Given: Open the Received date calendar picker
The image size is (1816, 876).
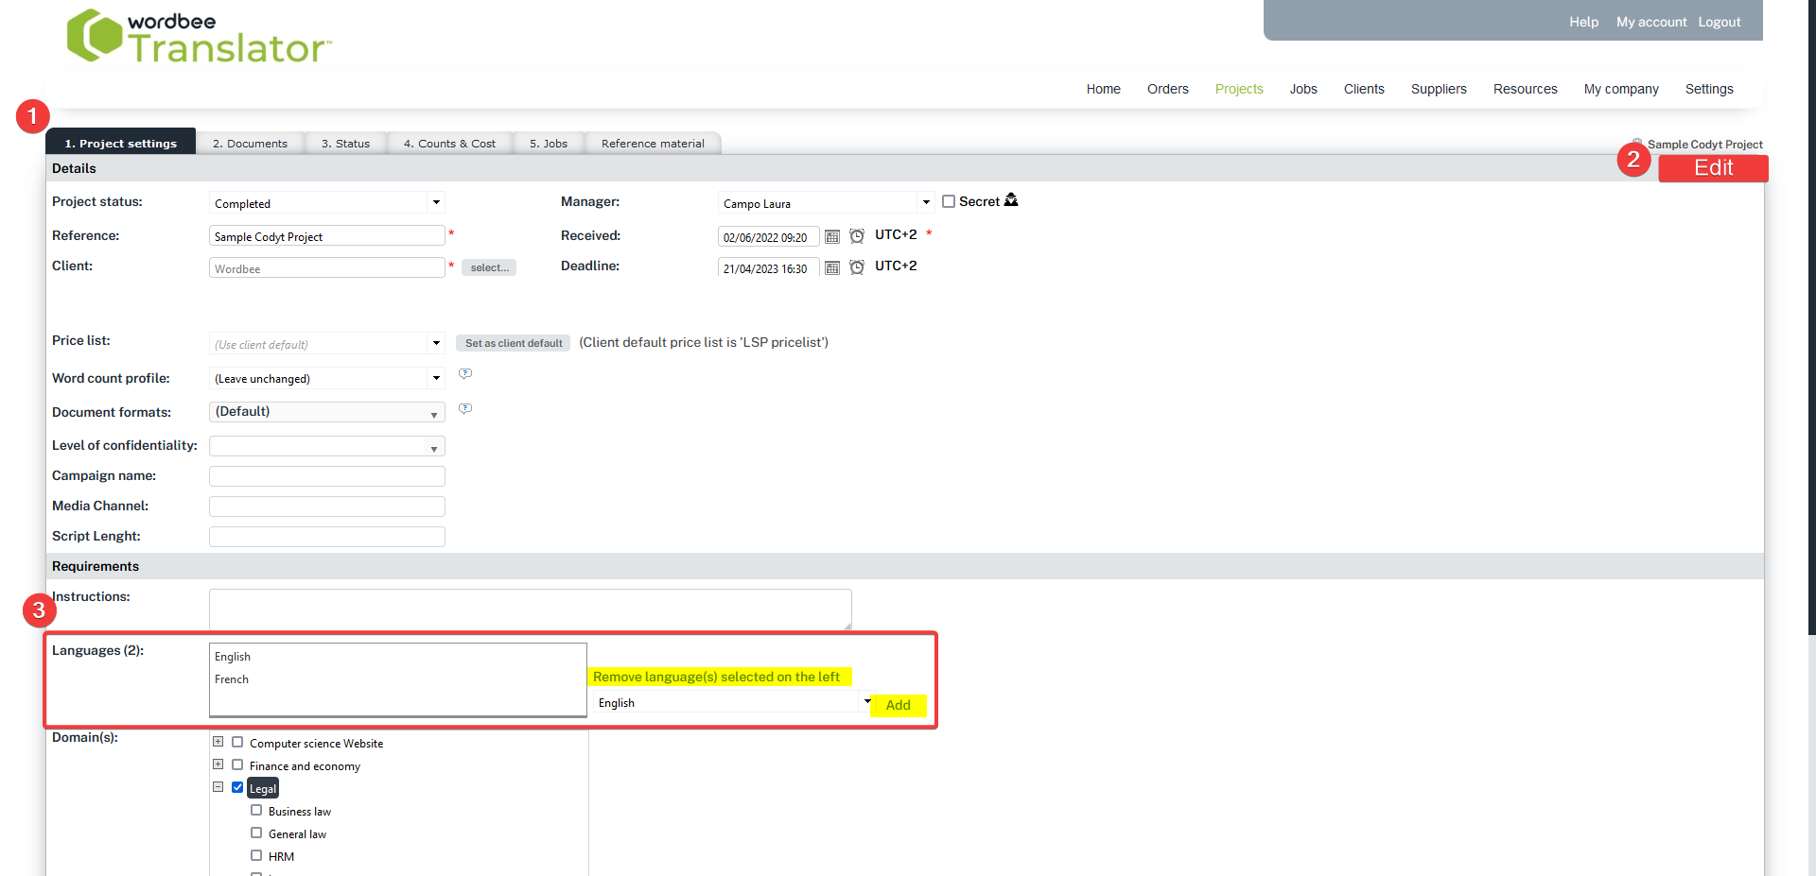Looking at the screenshot, I should pos(832,236).
